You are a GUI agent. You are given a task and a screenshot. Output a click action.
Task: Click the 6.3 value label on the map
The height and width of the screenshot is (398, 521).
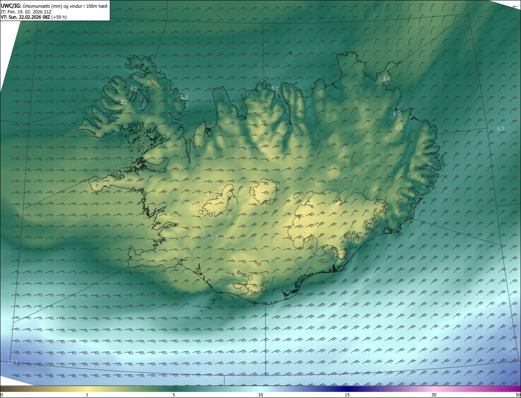point(184,98)
